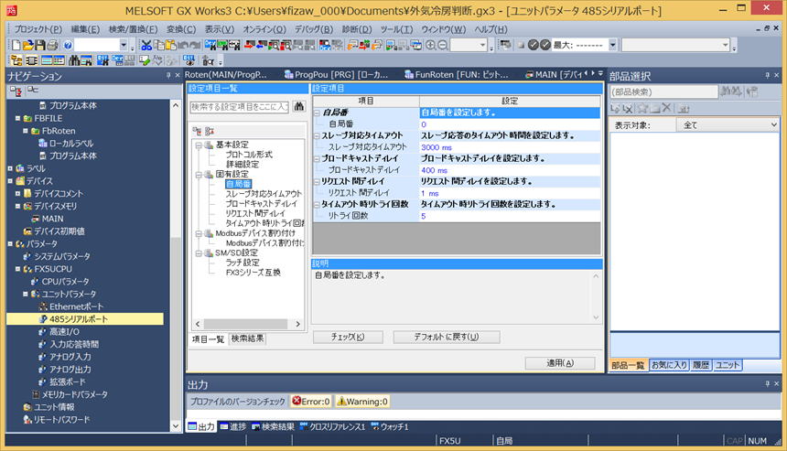Open the zoom level combo box
This screenshot has height=451, width=787.
469,45
